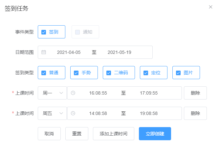This screenshot has width=220, height=156.
Task: Edit end time 17:09:55
Action: pyautogui.click(x=149, y=93)
